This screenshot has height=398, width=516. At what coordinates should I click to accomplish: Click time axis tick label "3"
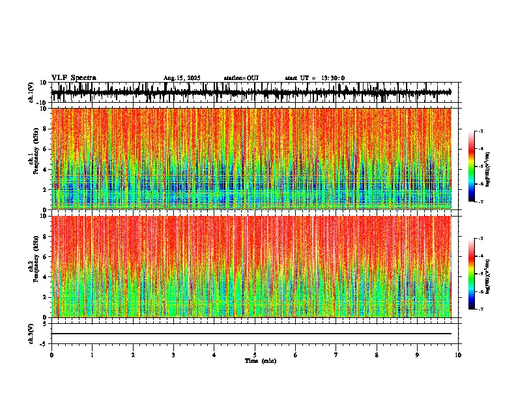[x=173, y=355]
